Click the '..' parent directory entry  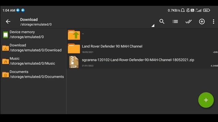pyautogui.click(x=83, y=34)
